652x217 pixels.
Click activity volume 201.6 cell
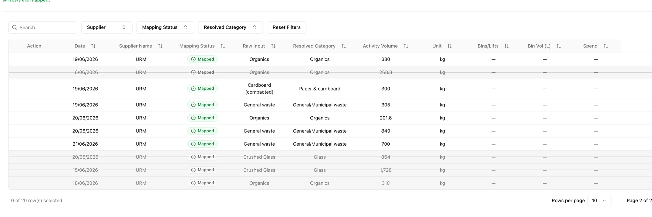pos(386,118)
